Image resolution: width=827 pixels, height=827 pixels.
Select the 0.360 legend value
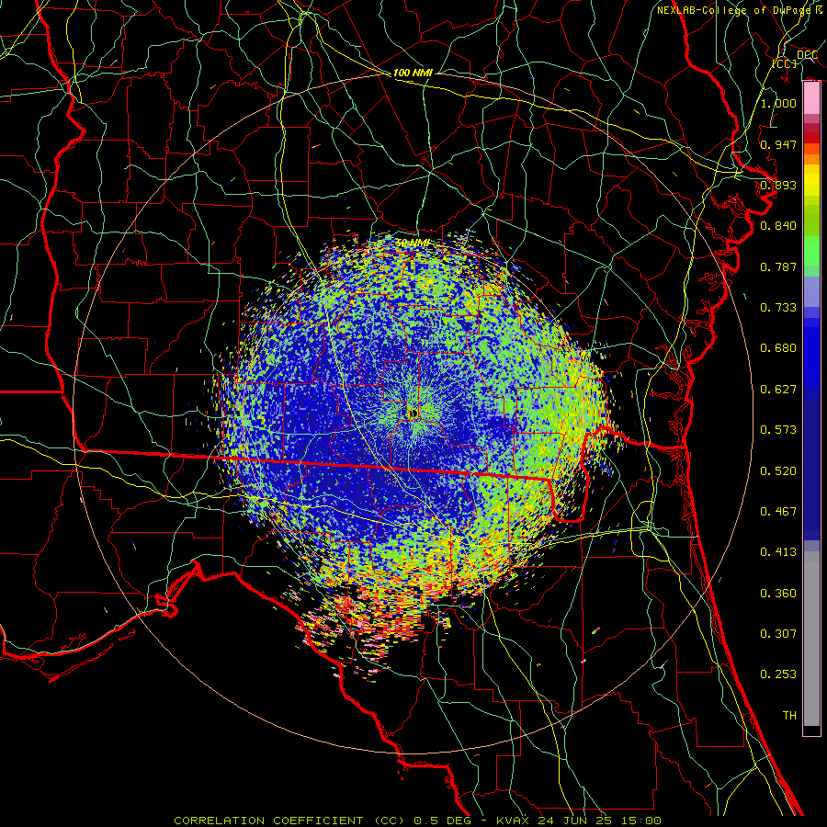(x=778, y=594)
